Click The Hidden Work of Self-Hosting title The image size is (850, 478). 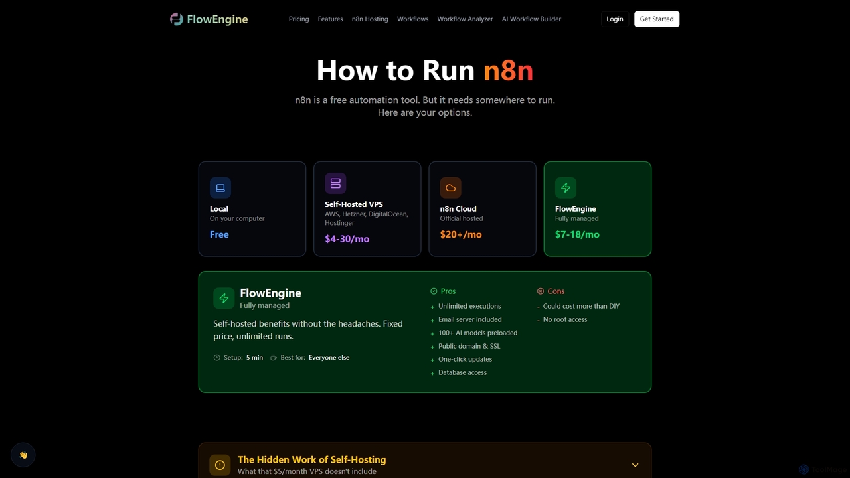(311, 459)
